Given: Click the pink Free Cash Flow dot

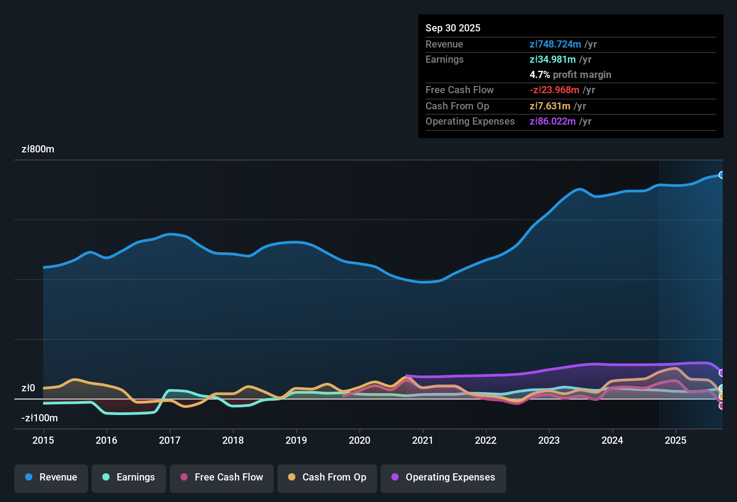Looking at the screenshot, I should click(x=184, y=477).
